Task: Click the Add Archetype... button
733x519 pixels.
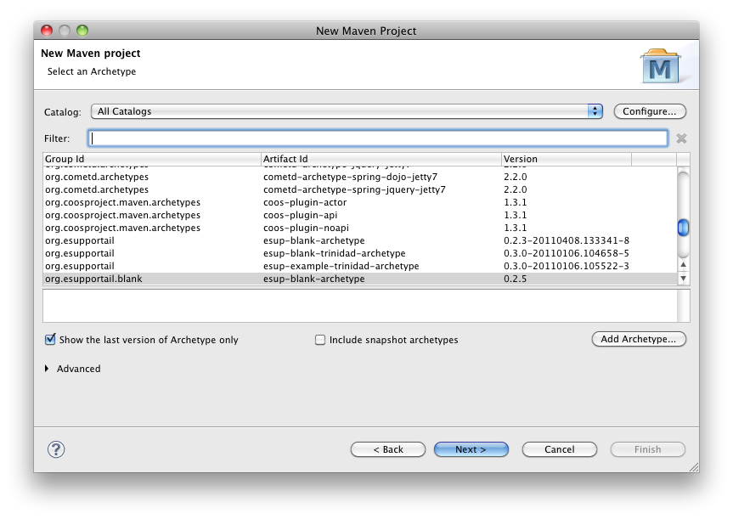Action: (638, 339)
